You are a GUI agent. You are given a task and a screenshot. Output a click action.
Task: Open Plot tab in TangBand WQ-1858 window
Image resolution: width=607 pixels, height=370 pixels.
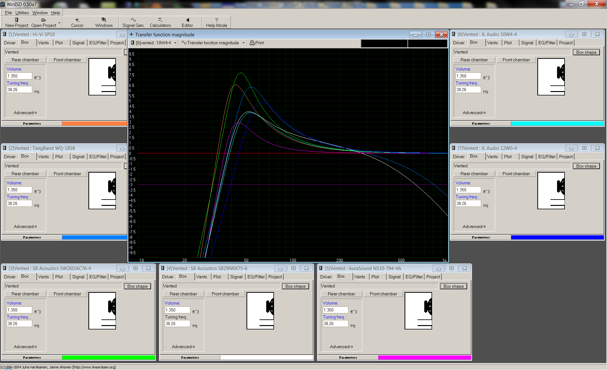click(x=59, y=157)
